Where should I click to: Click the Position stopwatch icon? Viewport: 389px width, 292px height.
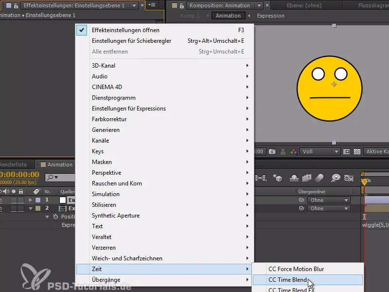point(55,217)
